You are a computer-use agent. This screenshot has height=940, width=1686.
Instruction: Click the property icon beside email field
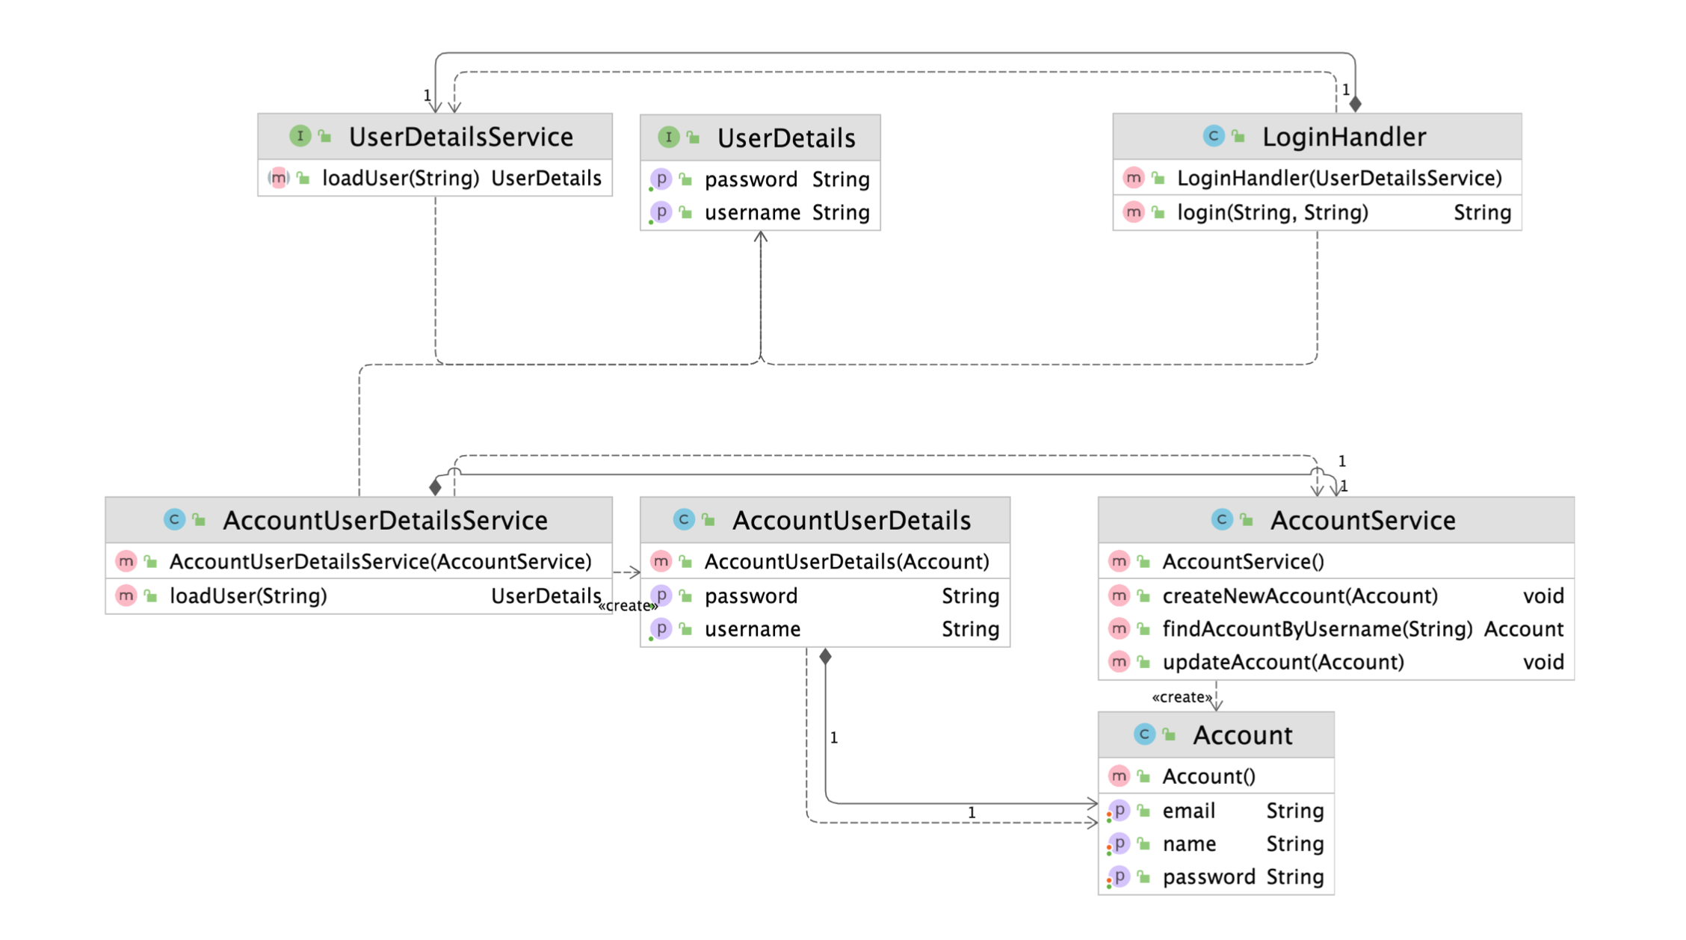tap(1119, 811)
